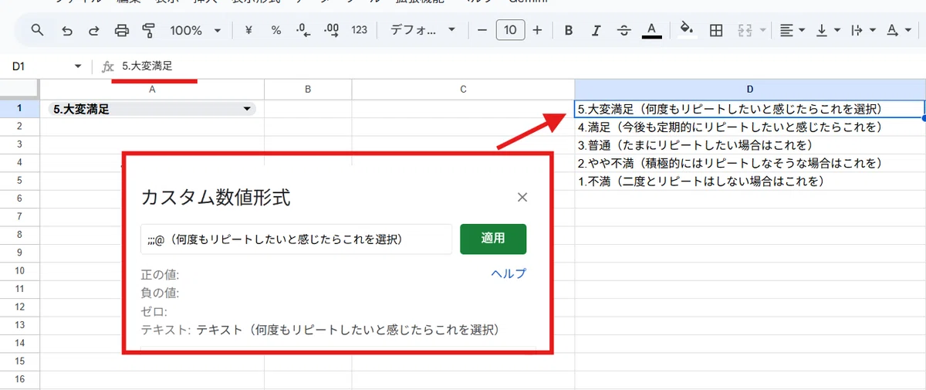
Task: Select cell with 5.大変満足（何度も… text
Action: click(750, 109)
